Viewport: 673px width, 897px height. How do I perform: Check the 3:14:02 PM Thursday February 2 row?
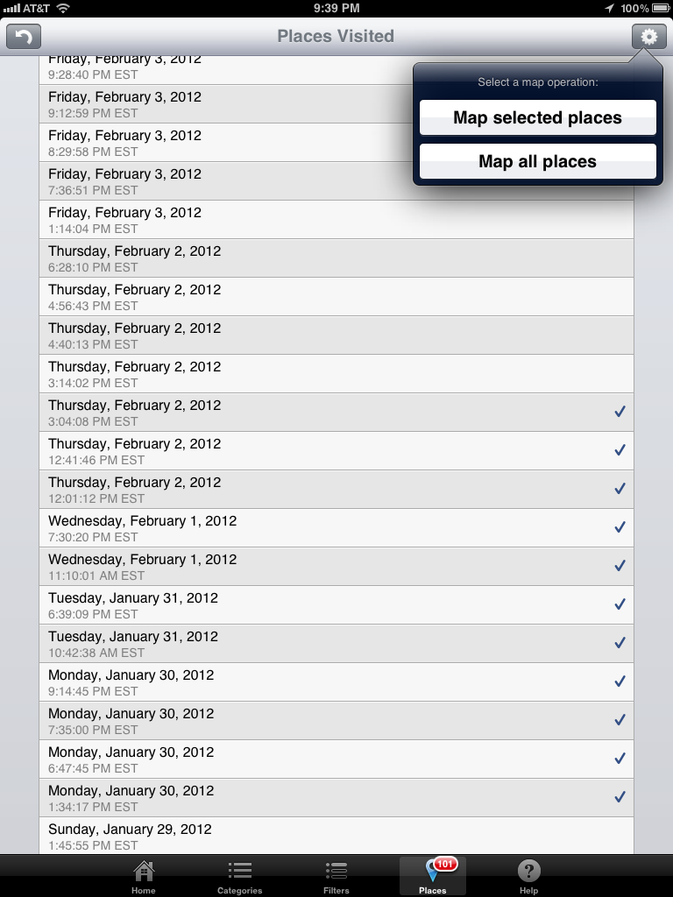click(336, 373)
